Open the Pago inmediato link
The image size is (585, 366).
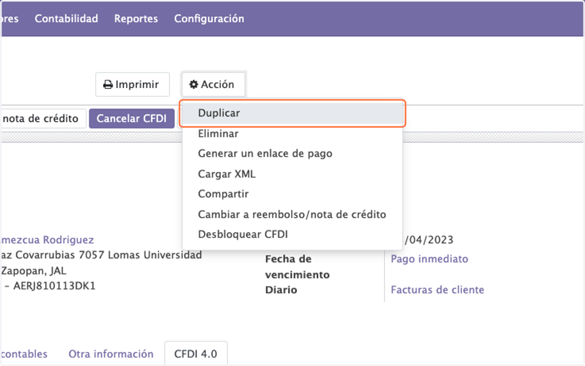[429, 259]
